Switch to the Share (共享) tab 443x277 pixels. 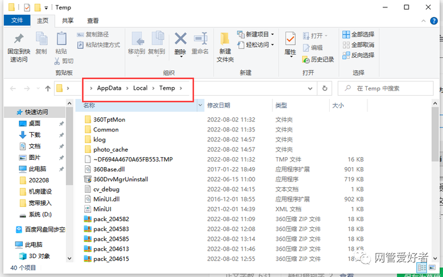68,21
